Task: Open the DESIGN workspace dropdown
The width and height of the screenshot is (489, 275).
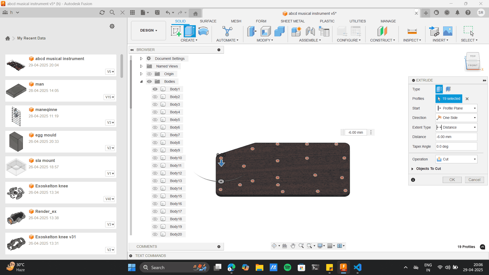Action: (x=148, y=31)
